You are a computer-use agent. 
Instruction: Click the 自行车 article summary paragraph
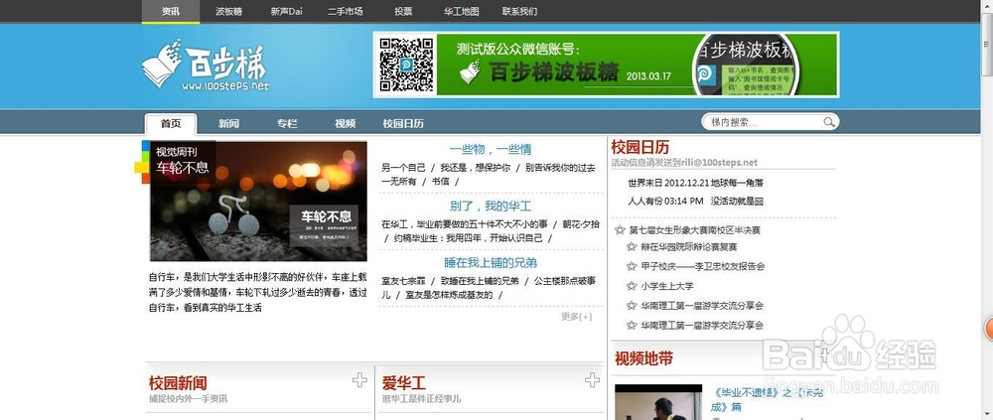[258, 293]
